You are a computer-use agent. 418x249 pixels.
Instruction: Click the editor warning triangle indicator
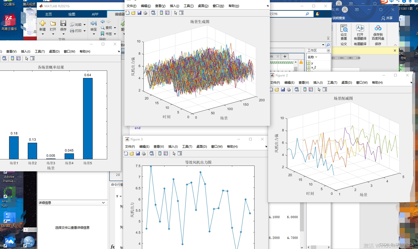pos(301,62)
